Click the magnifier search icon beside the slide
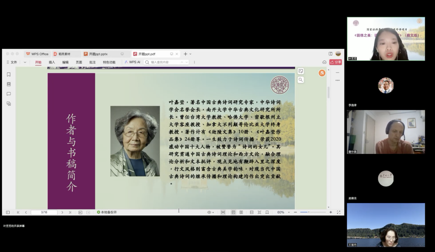This screenshot has height=252, width=435. pos(301,80)
